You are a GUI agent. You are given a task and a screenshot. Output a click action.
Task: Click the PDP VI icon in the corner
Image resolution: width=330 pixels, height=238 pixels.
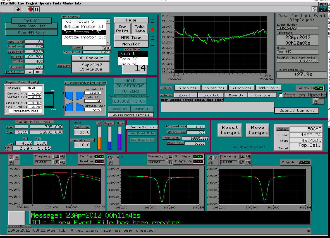(323, 7)
